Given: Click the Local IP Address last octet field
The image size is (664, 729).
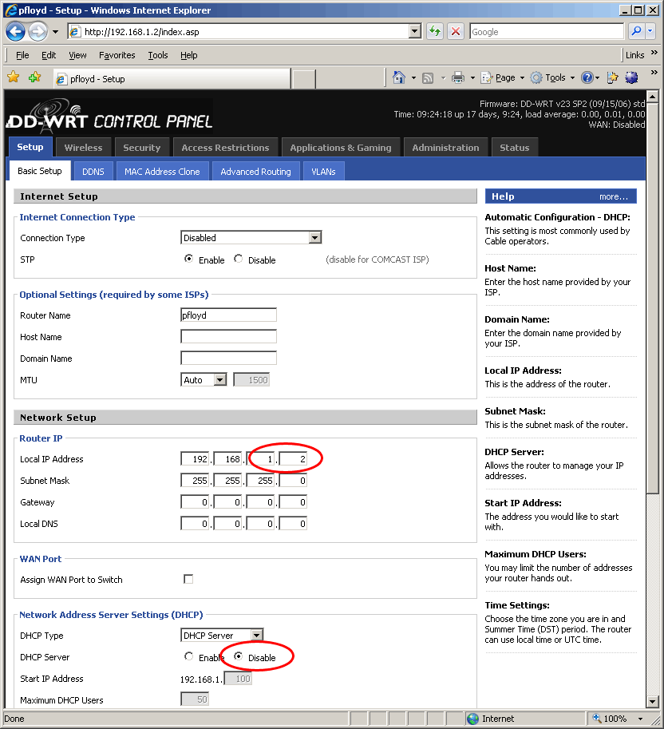Looking at the screenshot, I should coord(293,459).
